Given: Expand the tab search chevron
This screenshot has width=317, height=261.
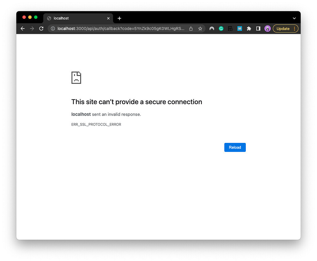Looking at the screenshot, I should pos(294,18).
